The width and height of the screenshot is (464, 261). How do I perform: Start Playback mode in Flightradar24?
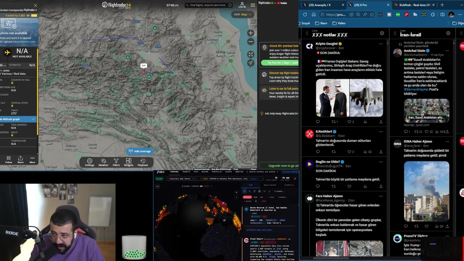143,162
